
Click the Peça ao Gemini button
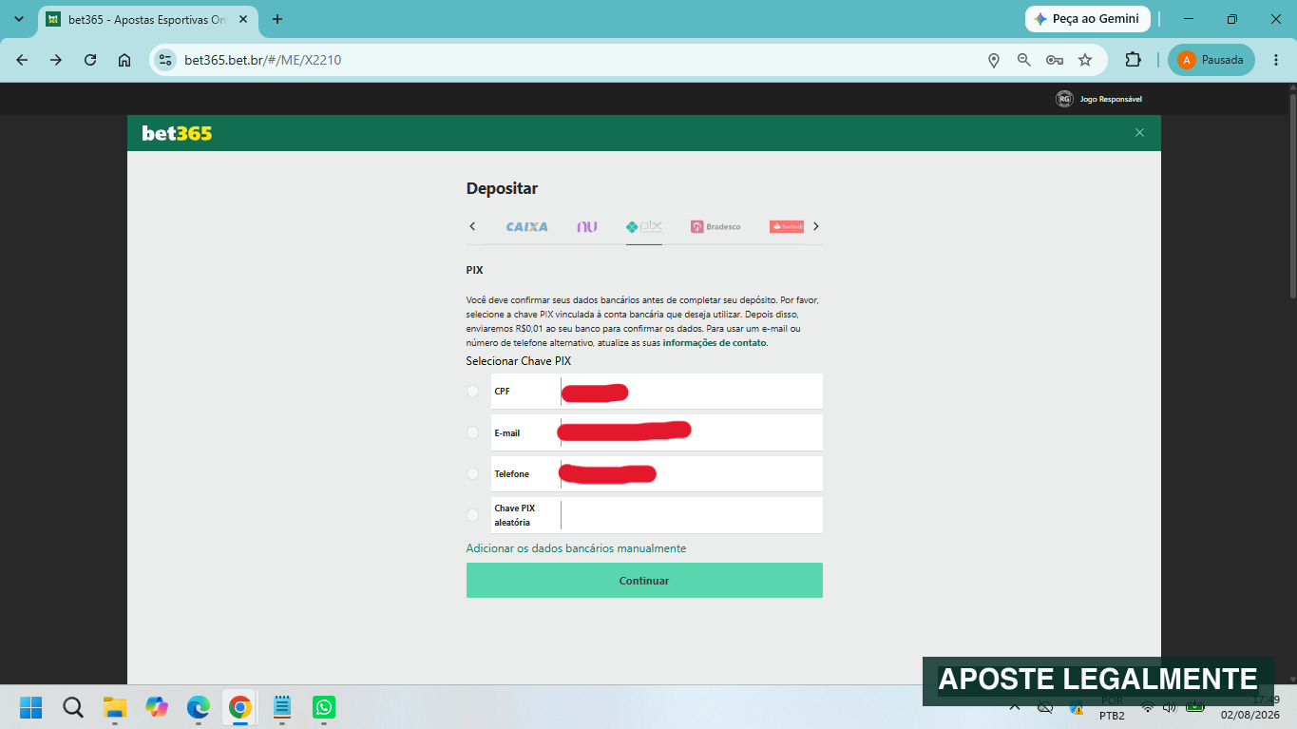coord(1088,19)
